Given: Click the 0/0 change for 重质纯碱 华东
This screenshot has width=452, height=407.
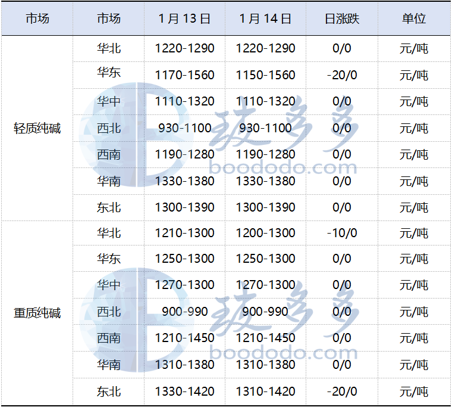Looking at the screenshot, I should (x=341, y=259).
